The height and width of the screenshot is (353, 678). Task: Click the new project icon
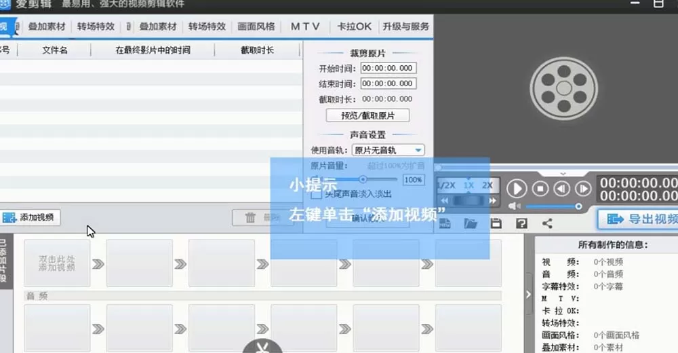445,223
